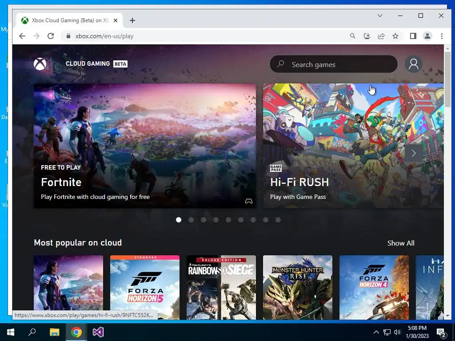Open Rainbow Six Siege game tile
Screen dimensions: 455x341
[x=221, y=287]
